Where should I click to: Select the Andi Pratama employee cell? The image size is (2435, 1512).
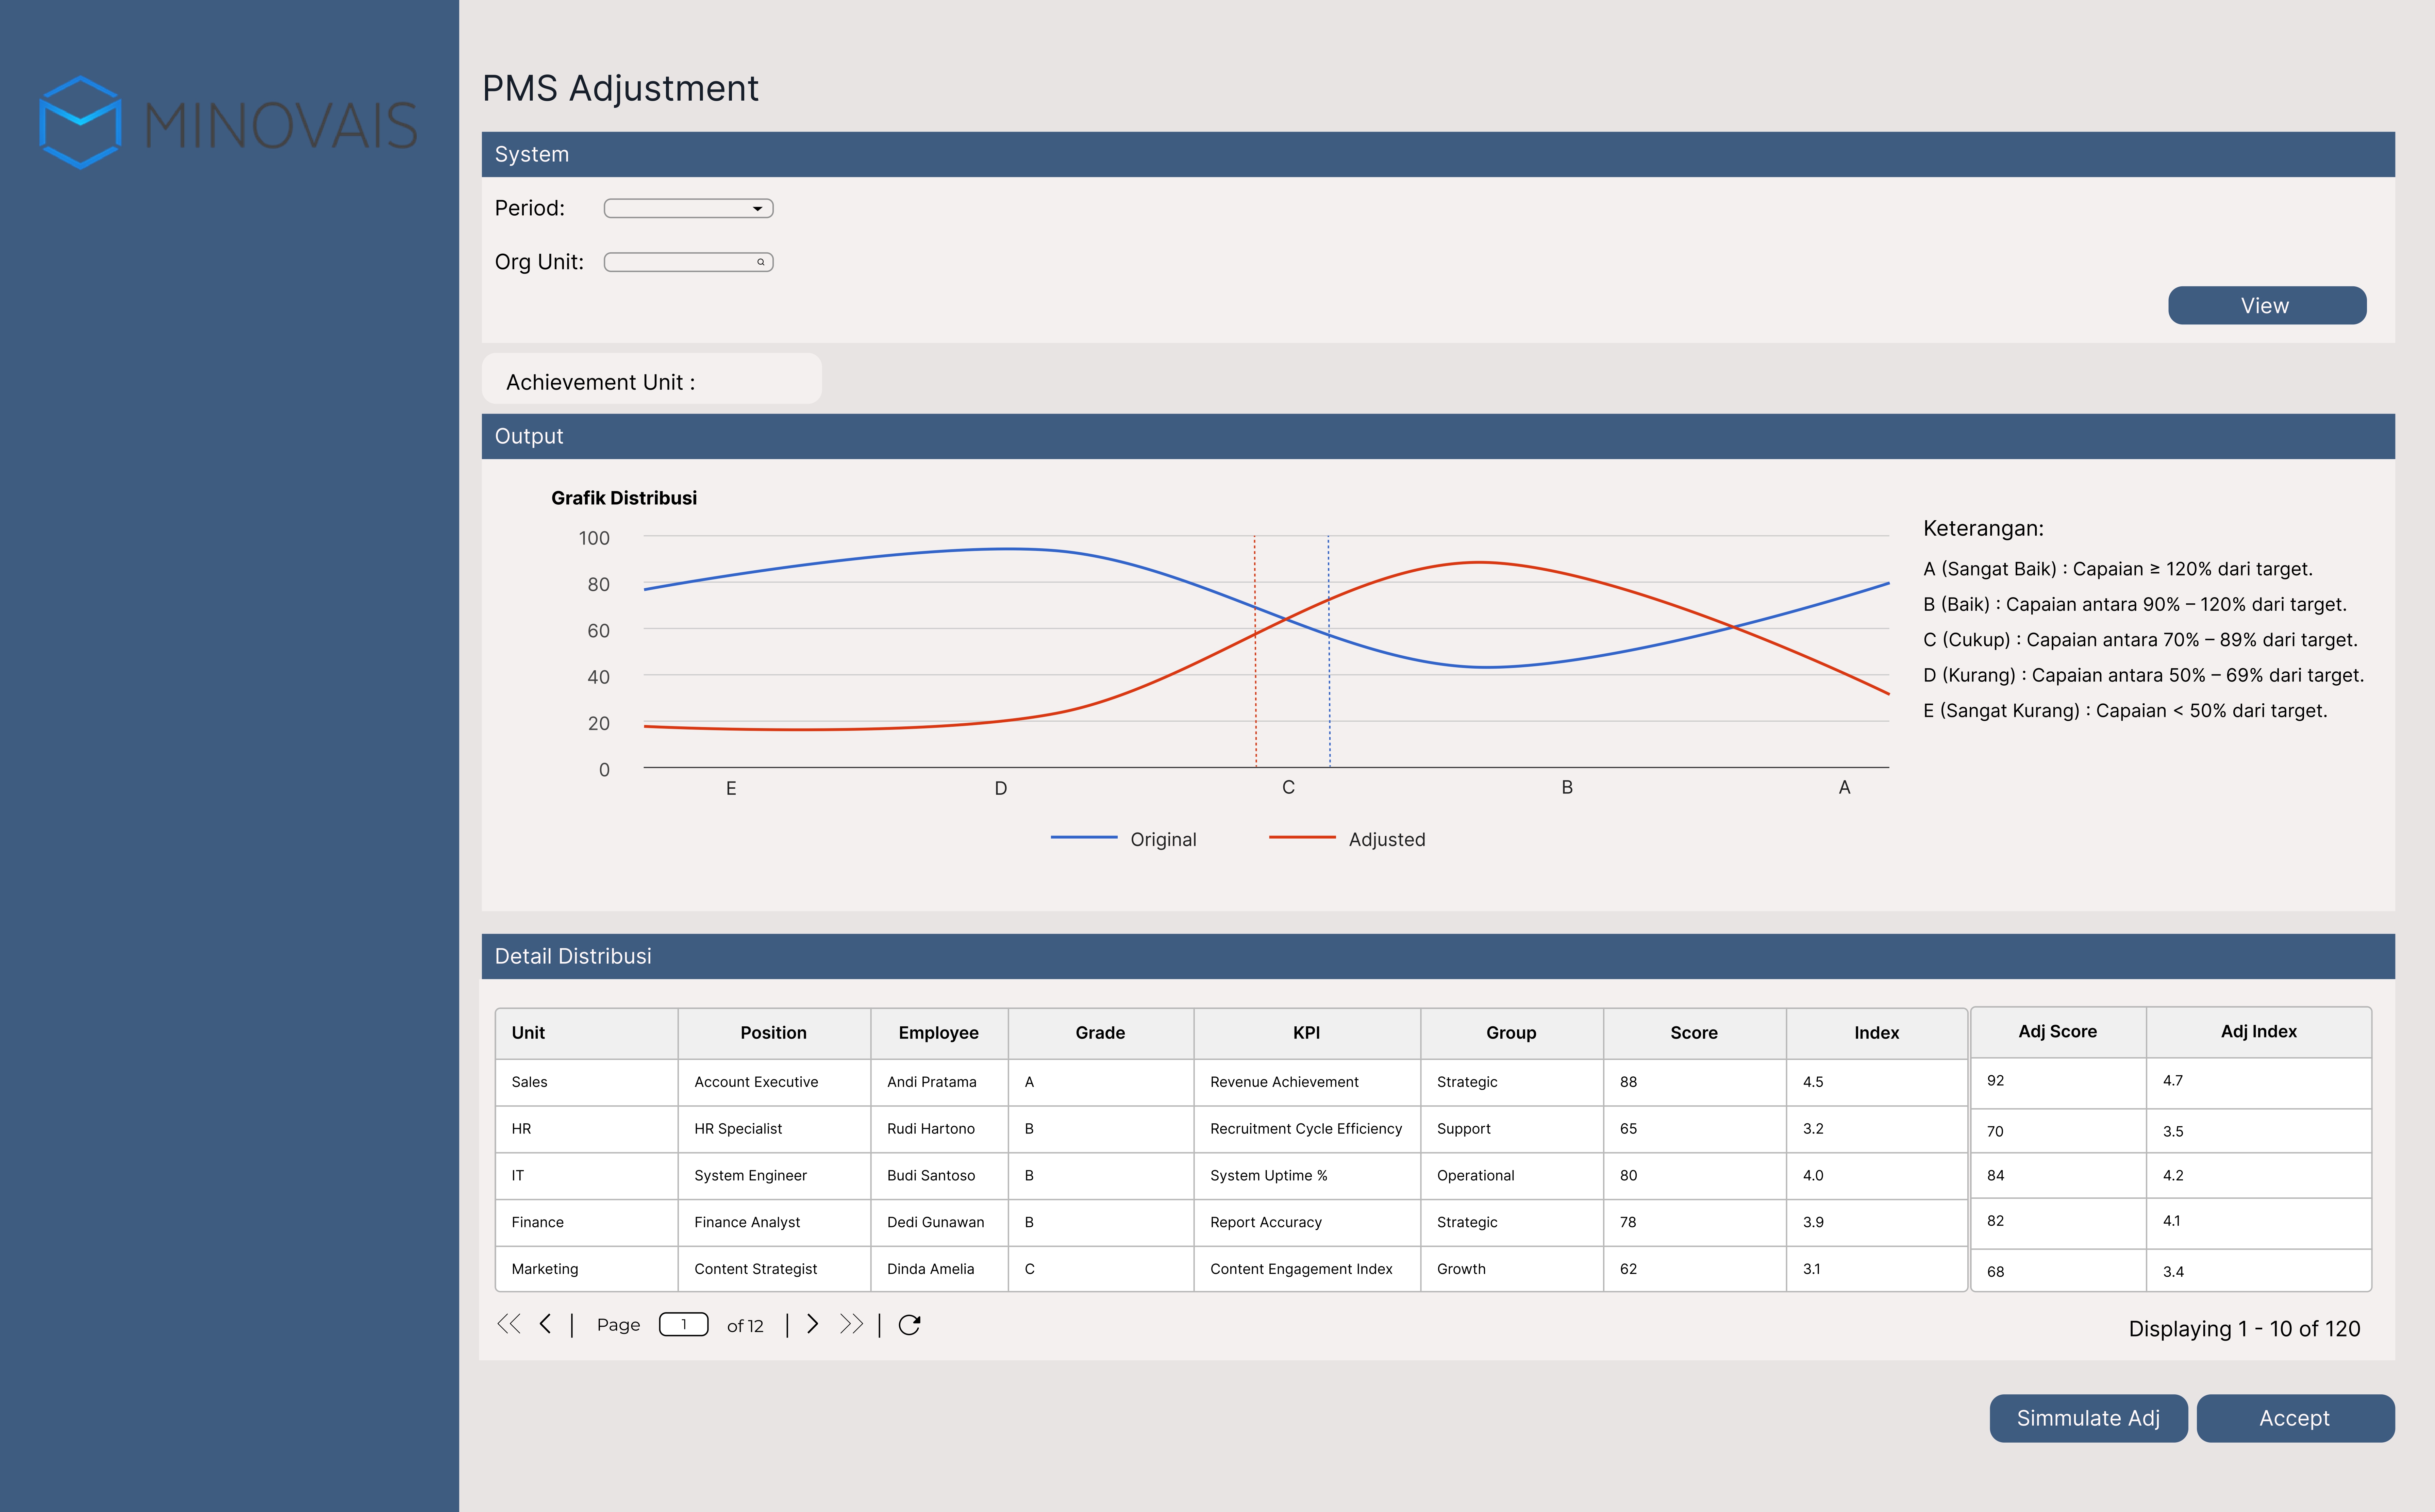click(x=939, y=1082)
